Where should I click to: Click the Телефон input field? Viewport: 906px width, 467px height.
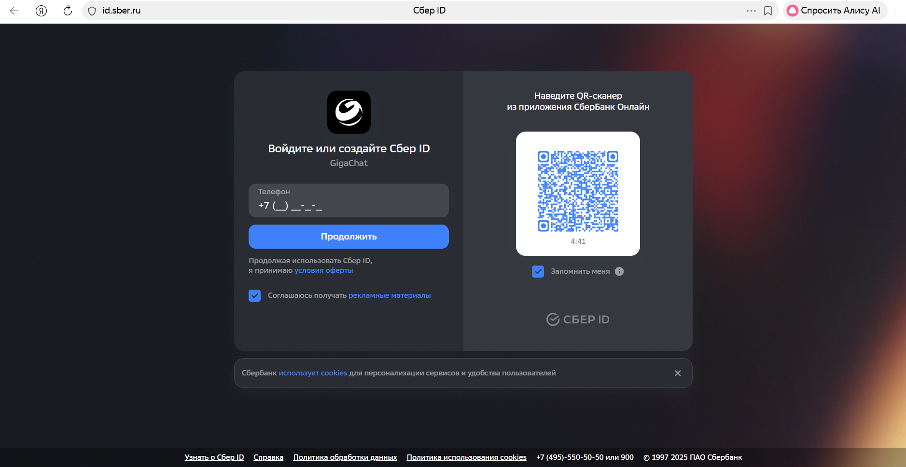348,200
